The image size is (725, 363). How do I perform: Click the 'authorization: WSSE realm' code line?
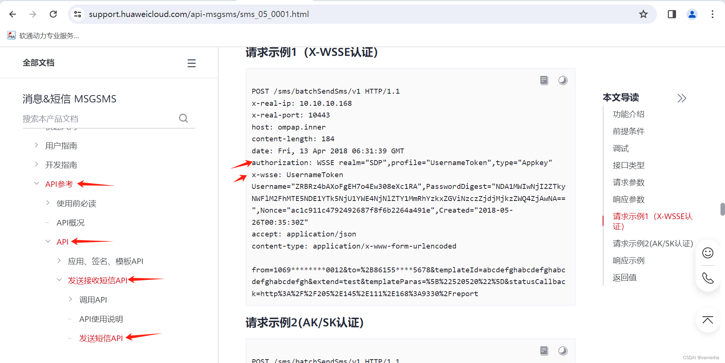click(402, 163)
